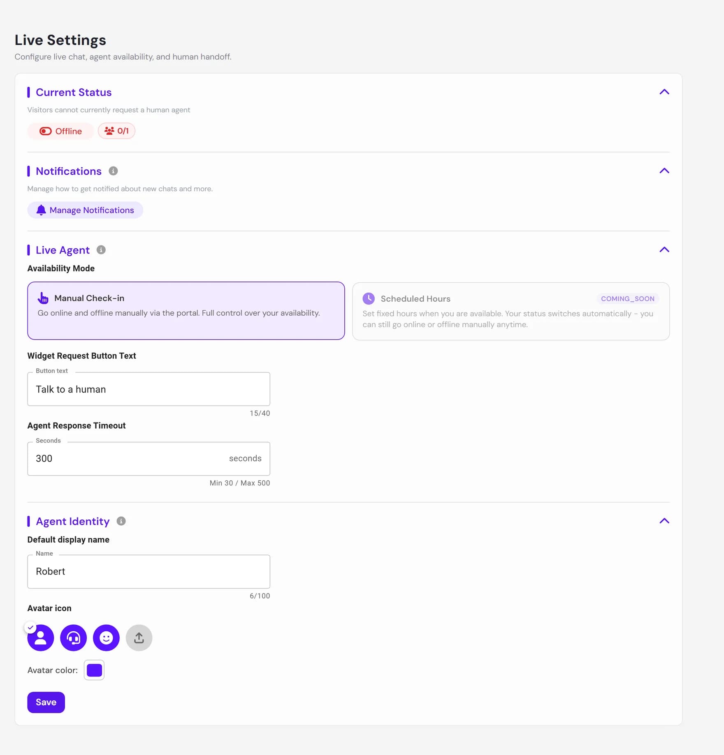Click the COMING_SOON badge
Viewport: 724px width, 755px height.
tap(627, 299)
